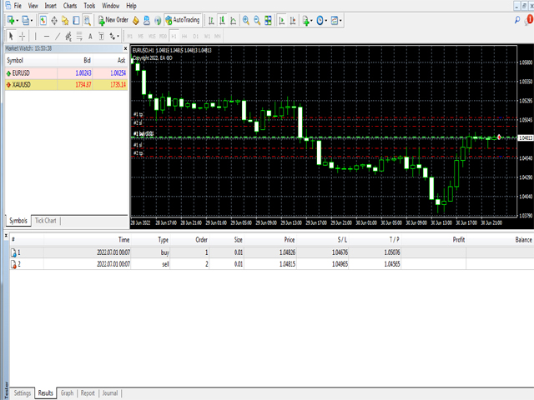
Task: Select the H1 timeframe button
Action: click(174, 36)
